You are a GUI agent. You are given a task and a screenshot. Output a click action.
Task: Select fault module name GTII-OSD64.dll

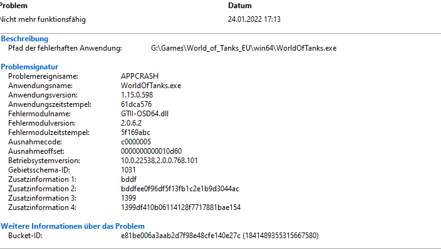click(145, 114)
